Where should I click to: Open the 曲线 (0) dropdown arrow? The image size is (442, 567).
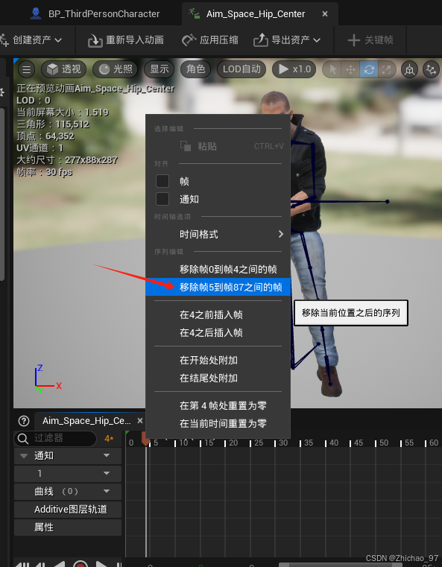pyautogui.click(x=107, y=491)
